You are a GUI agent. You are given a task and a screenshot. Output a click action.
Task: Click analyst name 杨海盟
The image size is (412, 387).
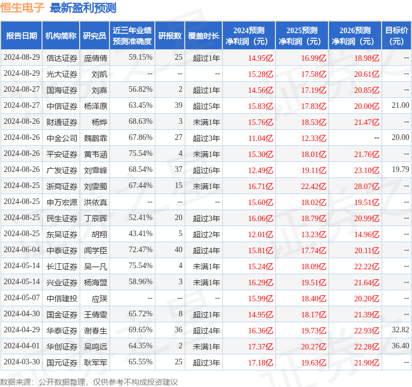(96, 283)
